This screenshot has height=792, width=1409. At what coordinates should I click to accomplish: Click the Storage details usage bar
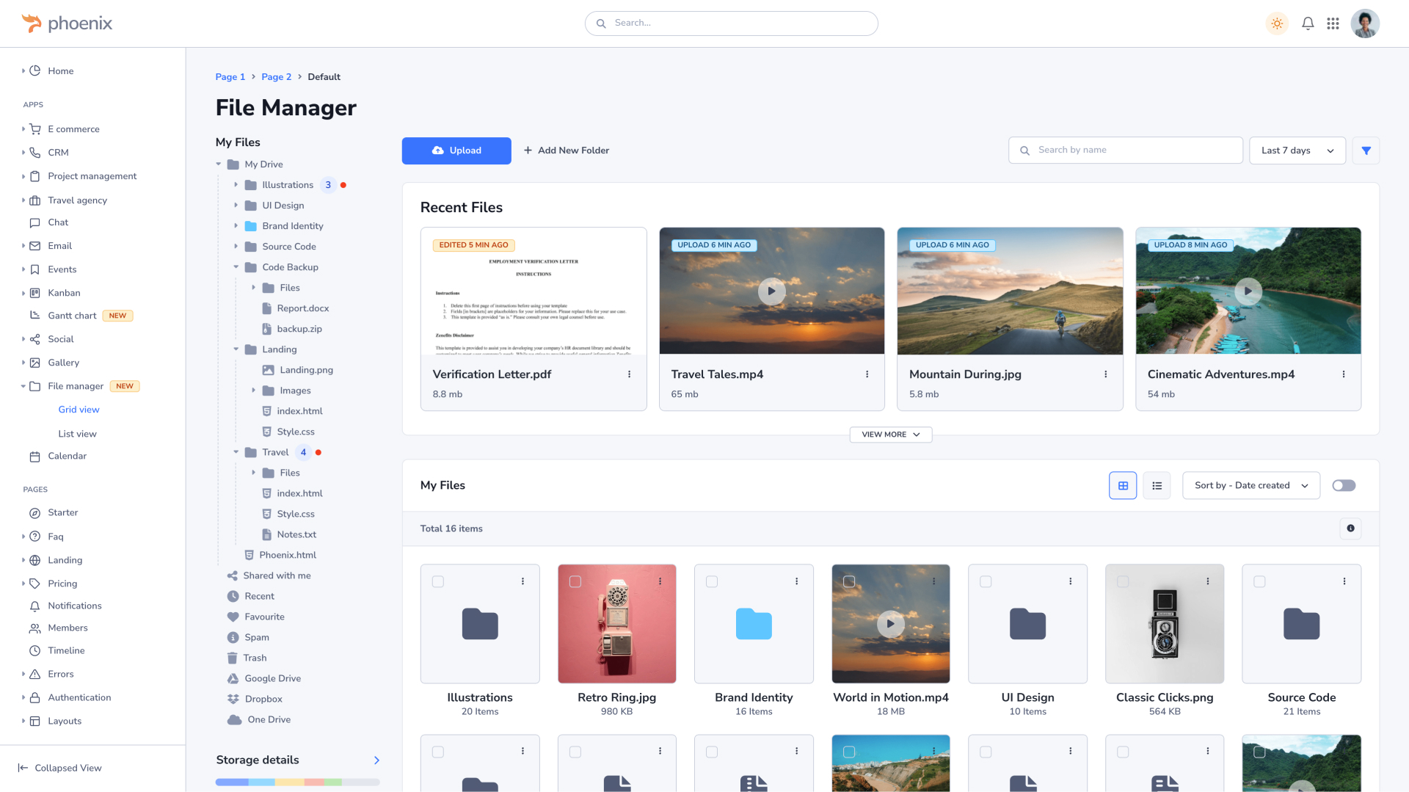[x=297, y=782]
